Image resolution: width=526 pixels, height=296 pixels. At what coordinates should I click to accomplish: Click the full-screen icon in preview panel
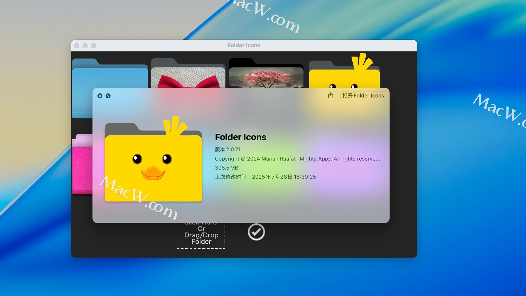[x=108, y=96]
